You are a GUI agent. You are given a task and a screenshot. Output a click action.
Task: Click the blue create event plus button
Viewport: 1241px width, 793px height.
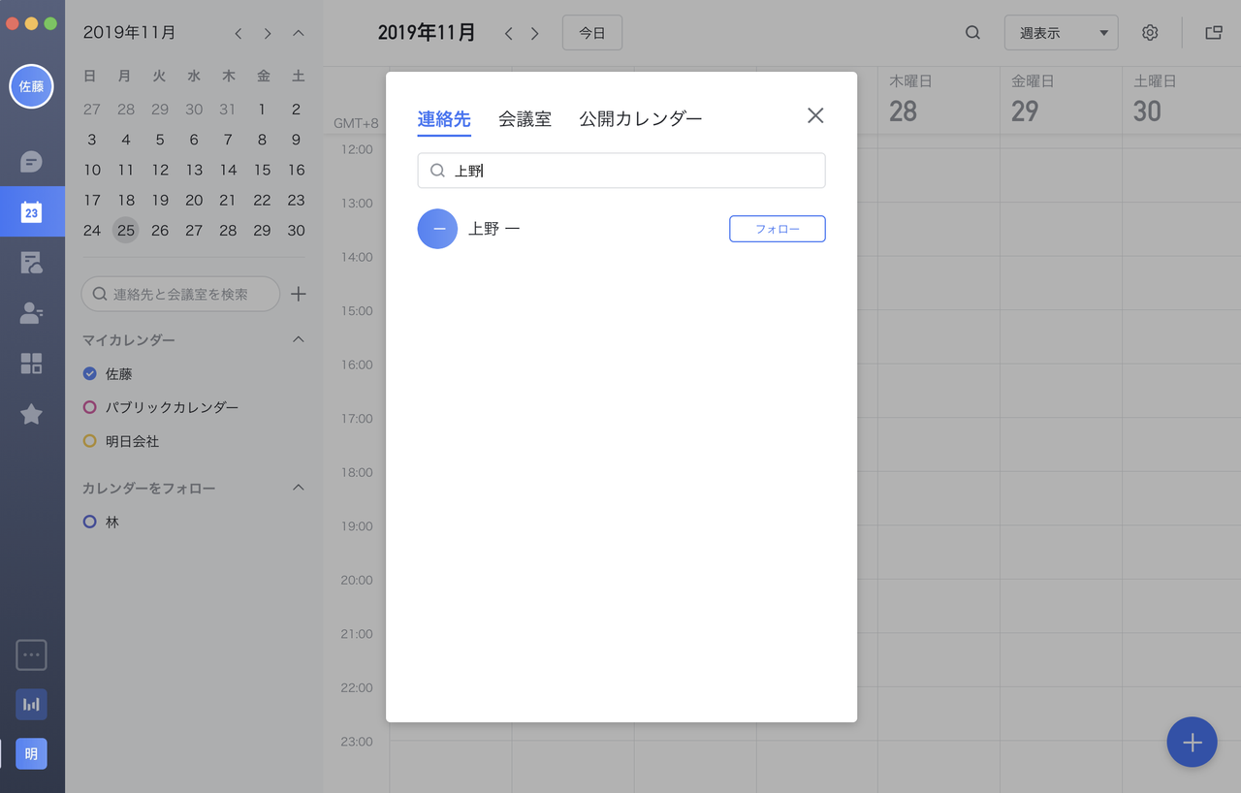coord(1192,743)
